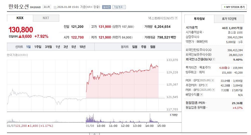
Task: Click the plus icon in MY STOCK 추가
Action: [x=225, y=7]
